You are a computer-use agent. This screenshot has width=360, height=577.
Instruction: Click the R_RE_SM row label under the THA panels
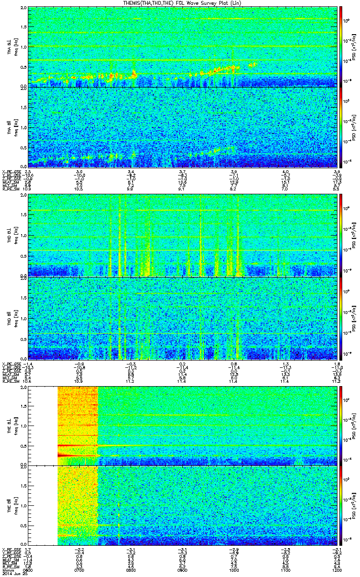click(11, 189)
